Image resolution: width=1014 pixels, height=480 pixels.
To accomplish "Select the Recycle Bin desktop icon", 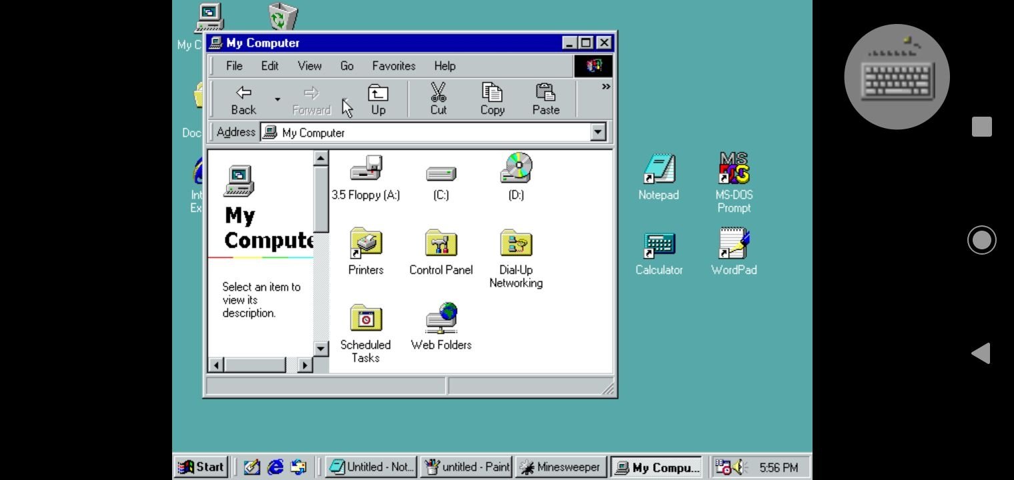I will [x=283, y=16].
